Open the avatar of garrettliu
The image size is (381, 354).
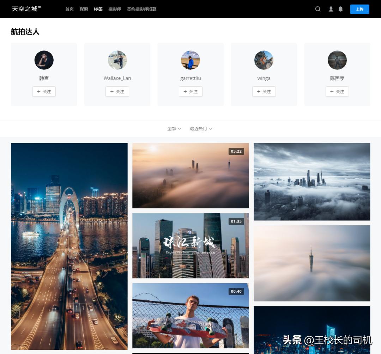coord(190,60)
